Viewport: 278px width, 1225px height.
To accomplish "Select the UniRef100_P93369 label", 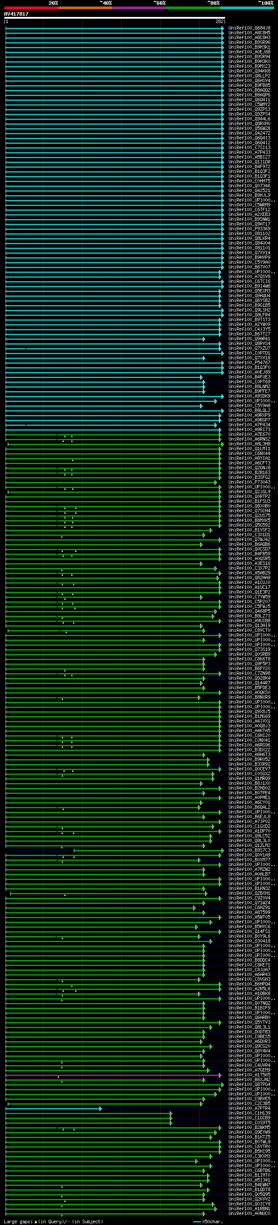I will point(249,229).
